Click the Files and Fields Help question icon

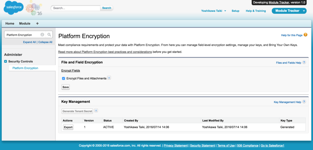coord(304,62)
